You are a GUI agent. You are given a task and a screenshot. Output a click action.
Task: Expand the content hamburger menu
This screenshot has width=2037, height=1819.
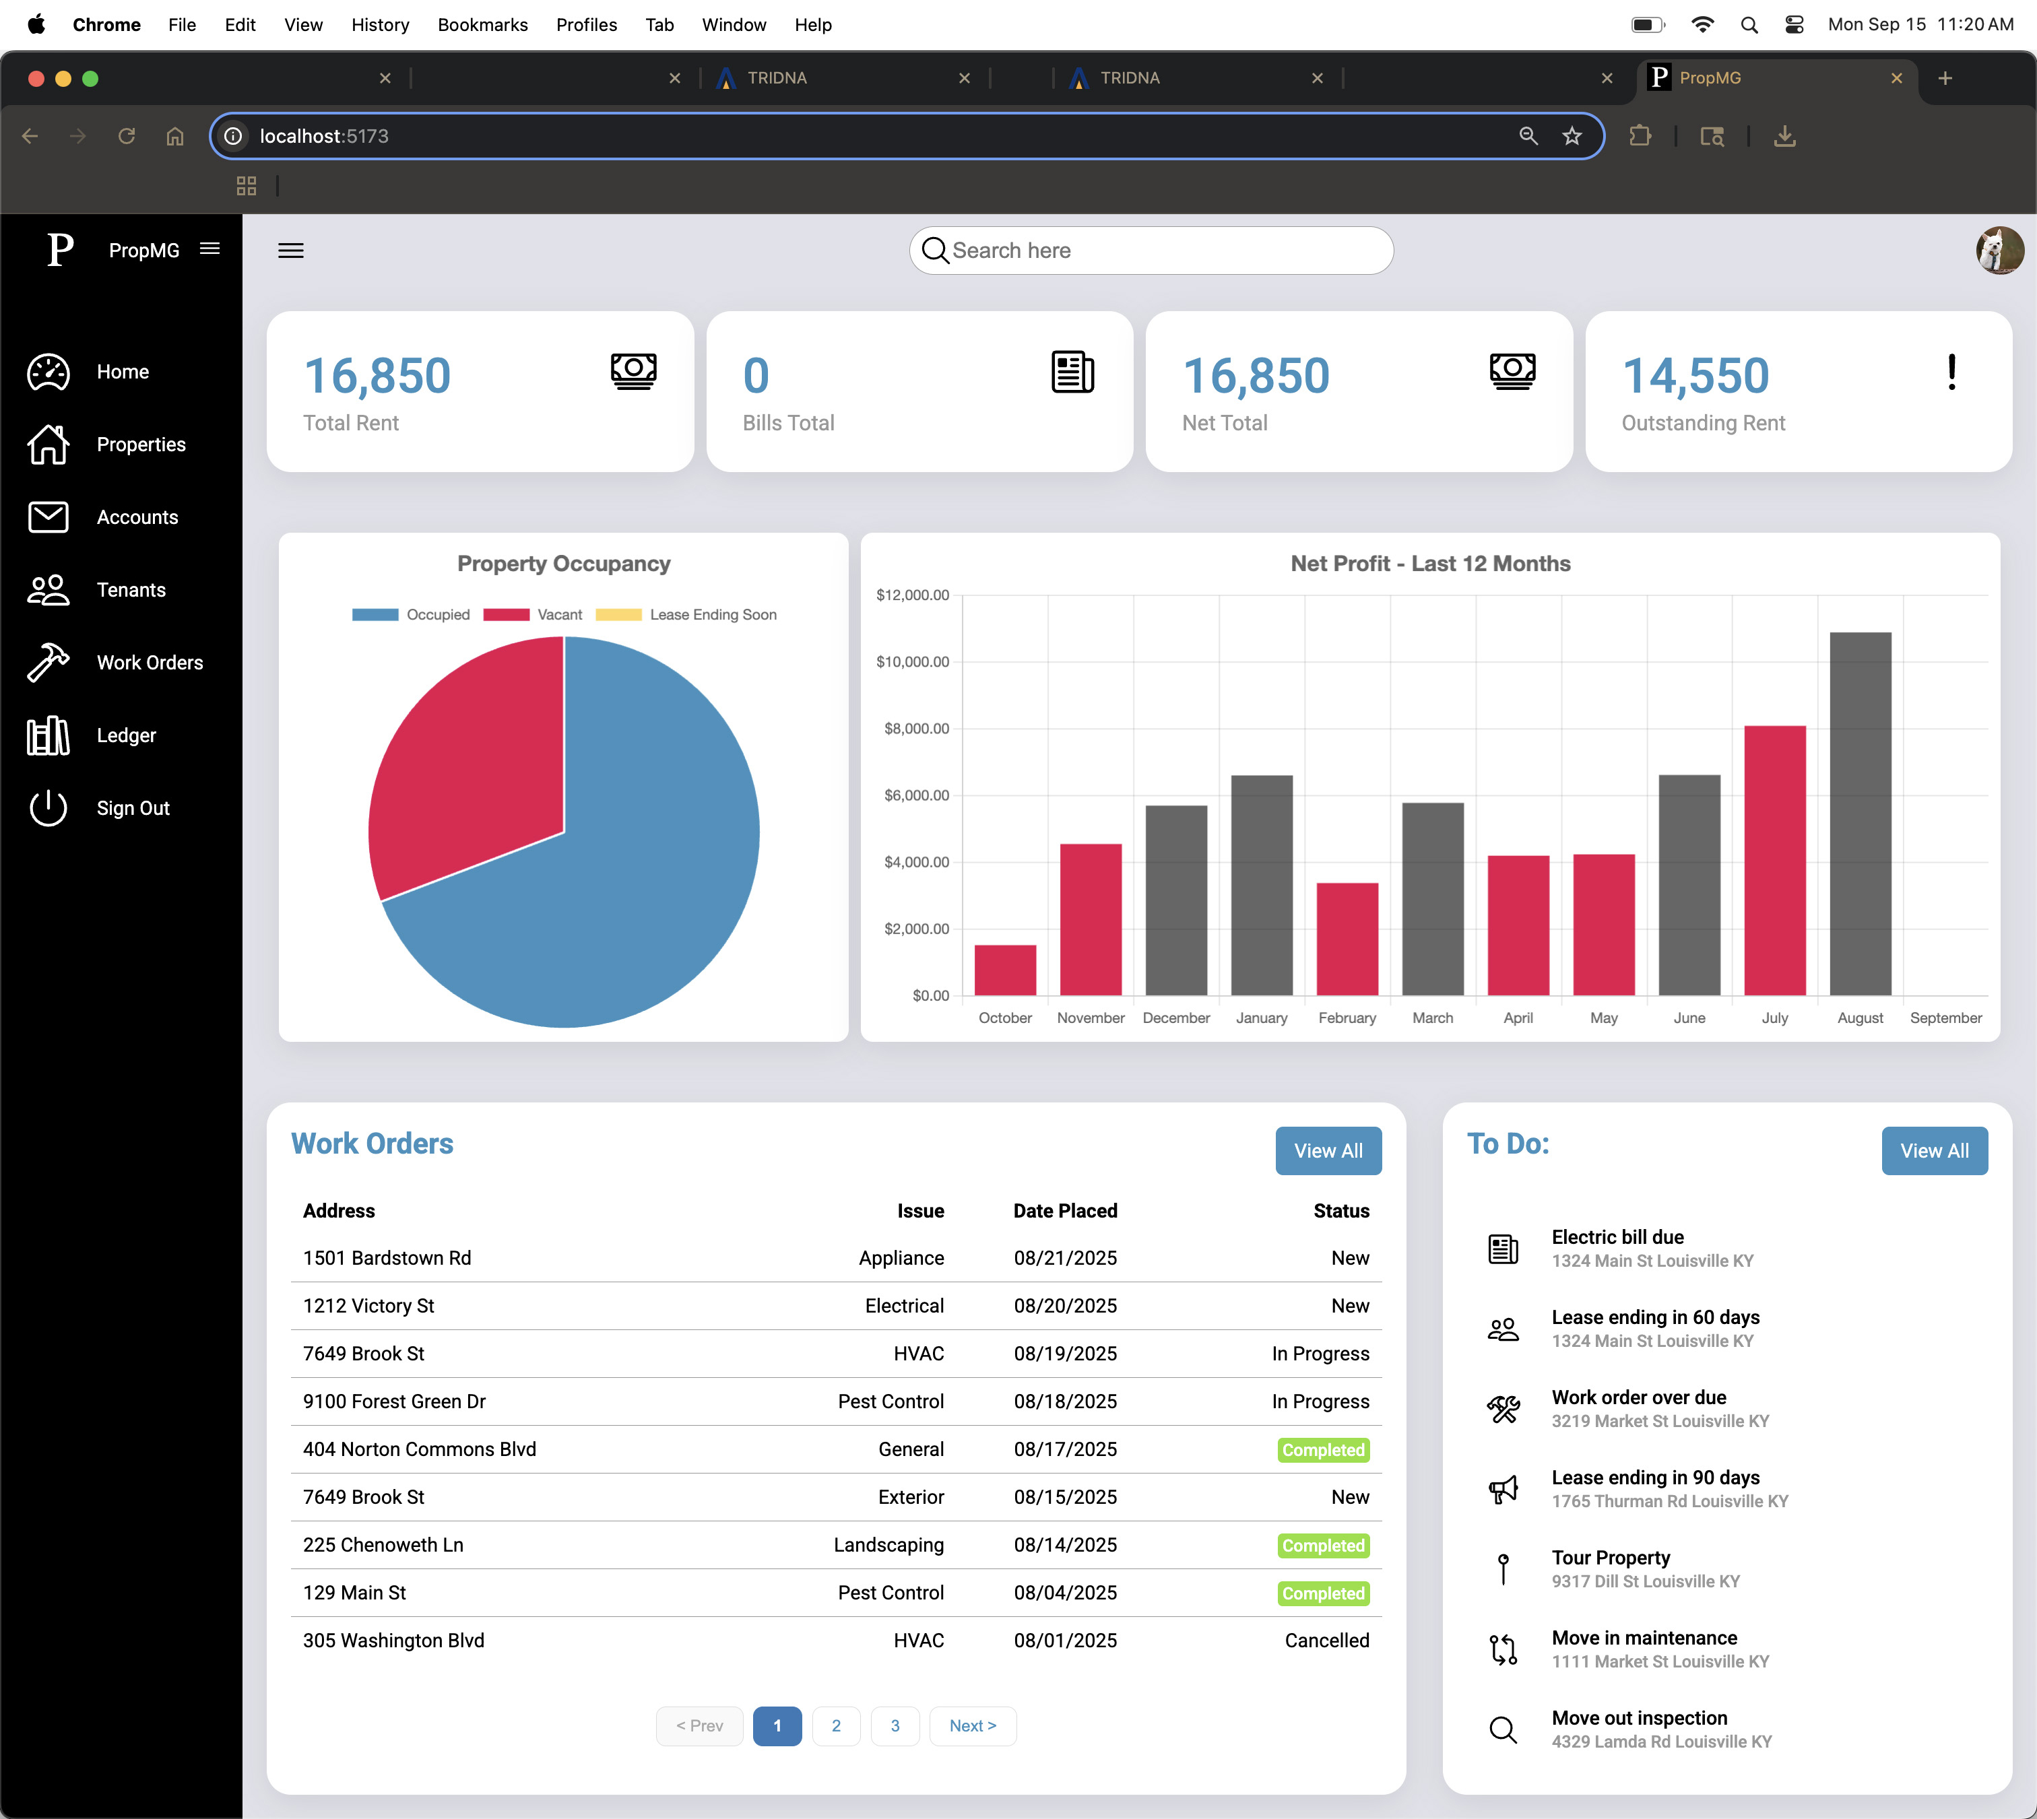pyautogui.click(x=291, y=250)
